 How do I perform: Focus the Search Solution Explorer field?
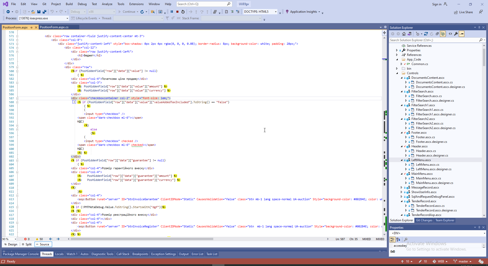click(x=434, y=40)
